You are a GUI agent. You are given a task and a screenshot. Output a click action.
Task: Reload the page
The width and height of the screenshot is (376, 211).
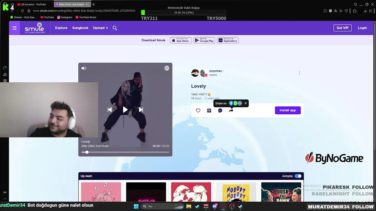point(22,11)
